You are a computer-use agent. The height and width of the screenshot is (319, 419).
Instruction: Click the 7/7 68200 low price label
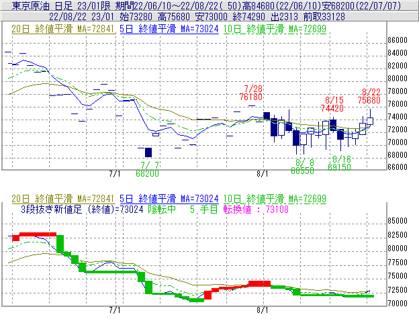click(x=147, y=170)
